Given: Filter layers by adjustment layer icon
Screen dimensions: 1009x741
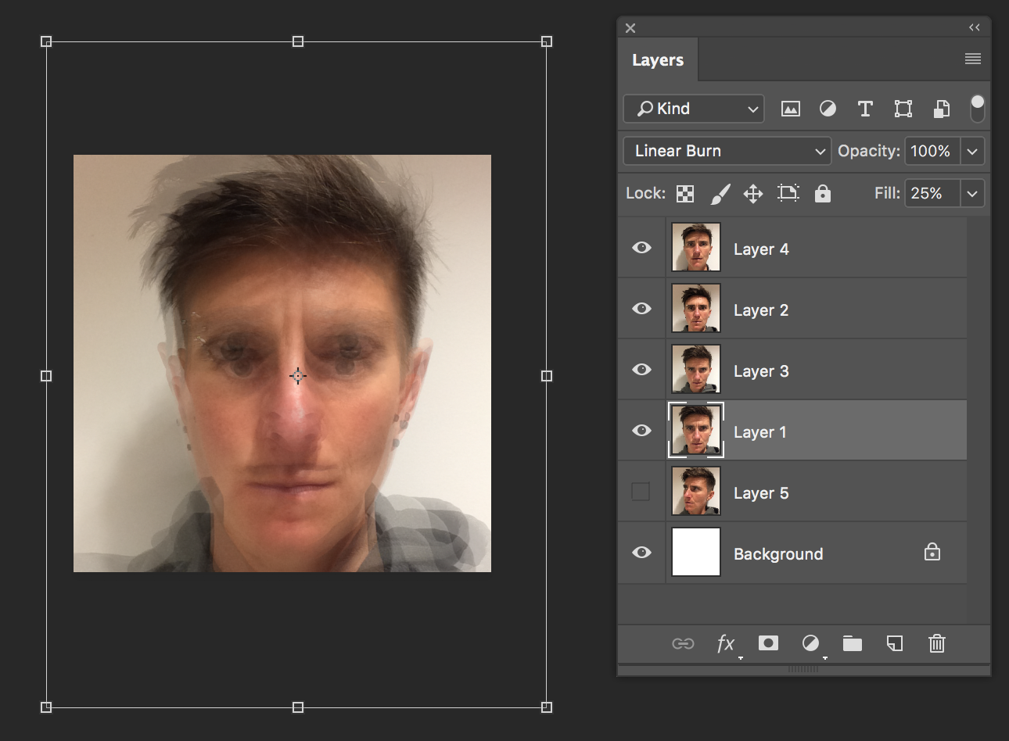Looking at the screenshot, I should (x=828, y=109).
